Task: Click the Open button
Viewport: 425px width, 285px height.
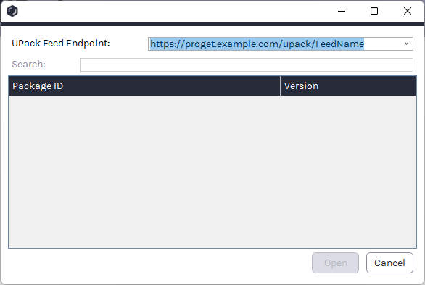Action: coord(335,263)
